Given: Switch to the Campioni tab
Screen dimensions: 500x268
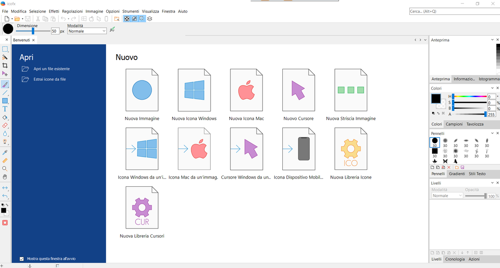Looking at the screenshot, I should click(454, 124).
